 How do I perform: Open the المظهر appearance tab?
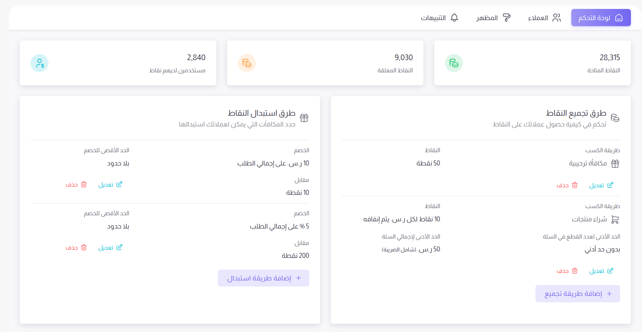click(x=493, y=18)
